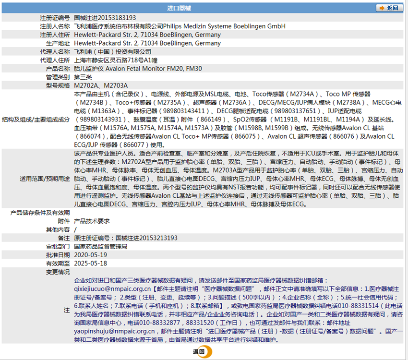Select registration number 国械注进20153183193
This screenshot has height=360, width=408.
tap(102, 18)
